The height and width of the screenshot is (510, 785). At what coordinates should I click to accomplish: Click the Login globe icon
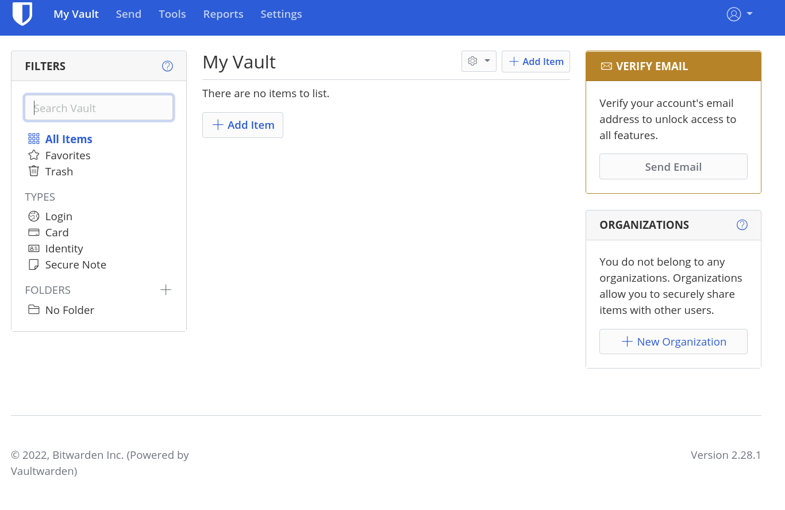tap(34, 216)
